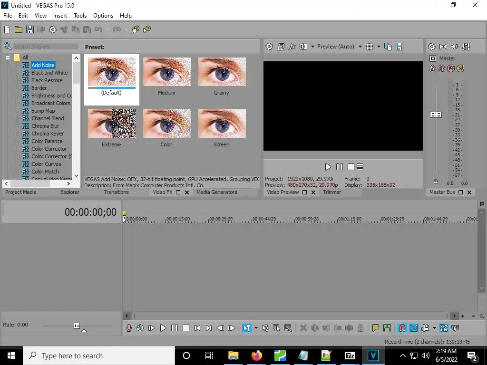Toggle Split Screen View in preview

click(303, 47)
